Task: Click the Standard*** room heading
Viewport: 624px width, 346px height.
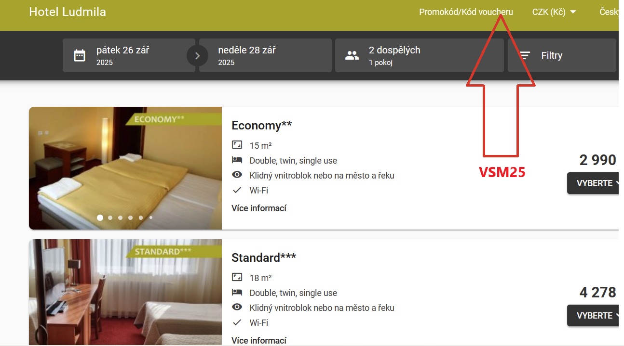Action: pyautogui.click(x=264, y=258)
